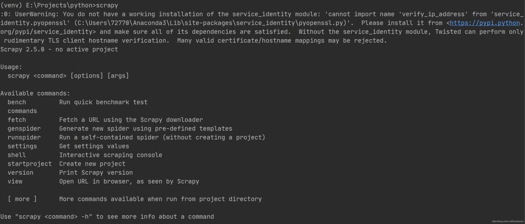
Task: Select the "runspider" command name
Action: 24,137
